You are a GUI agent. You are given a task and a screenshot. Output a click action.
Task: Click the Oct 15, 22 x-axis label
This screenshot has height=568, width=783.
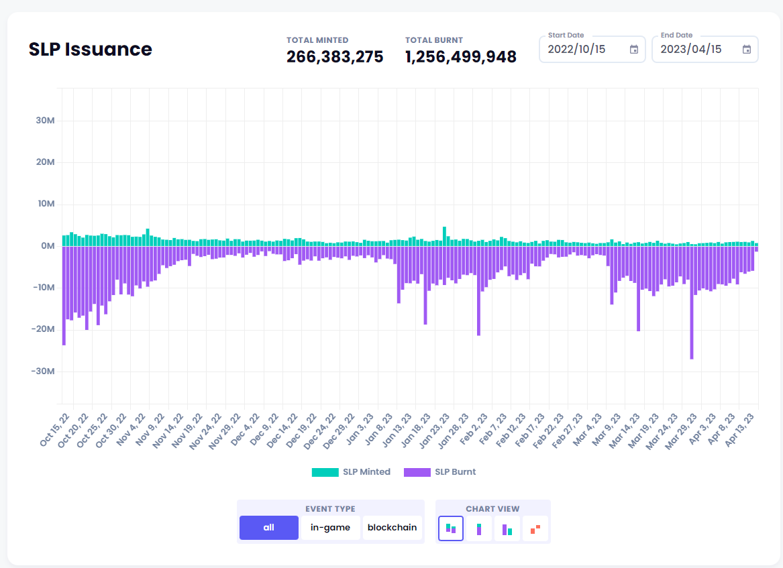tap(54, 431)
